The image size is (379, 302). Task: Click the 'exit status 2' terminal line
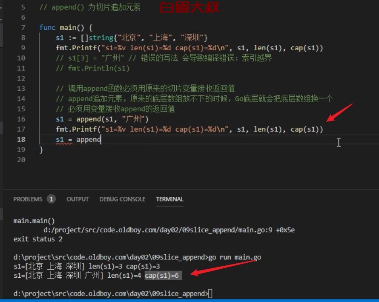click(x=38, y=239)
